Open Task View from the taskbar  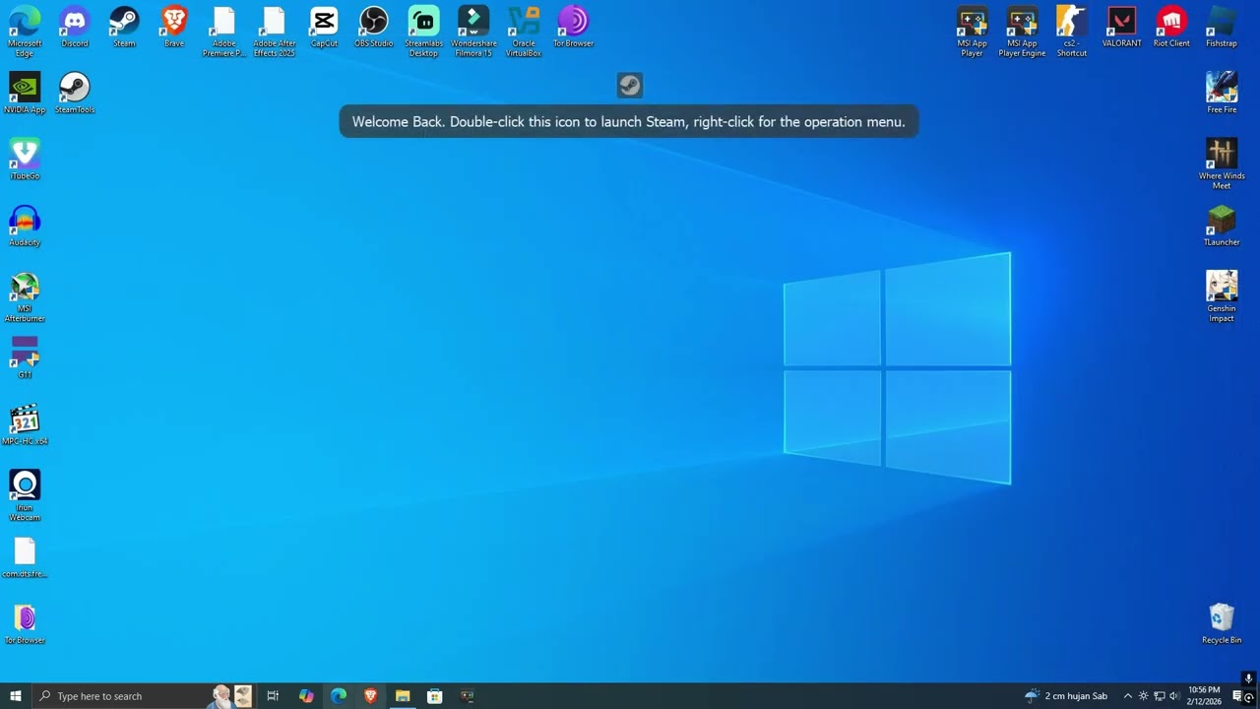tap(273, 696)
